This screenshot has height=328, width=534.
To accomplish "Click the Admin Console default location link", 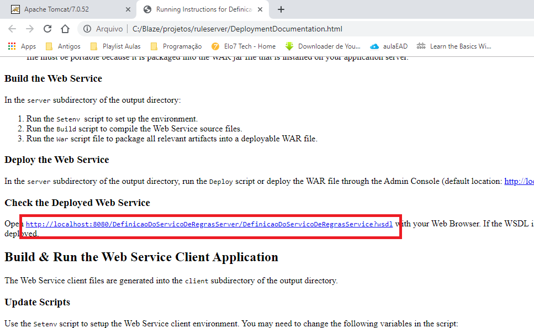I will pyautogui.click(x=519, y=181).
